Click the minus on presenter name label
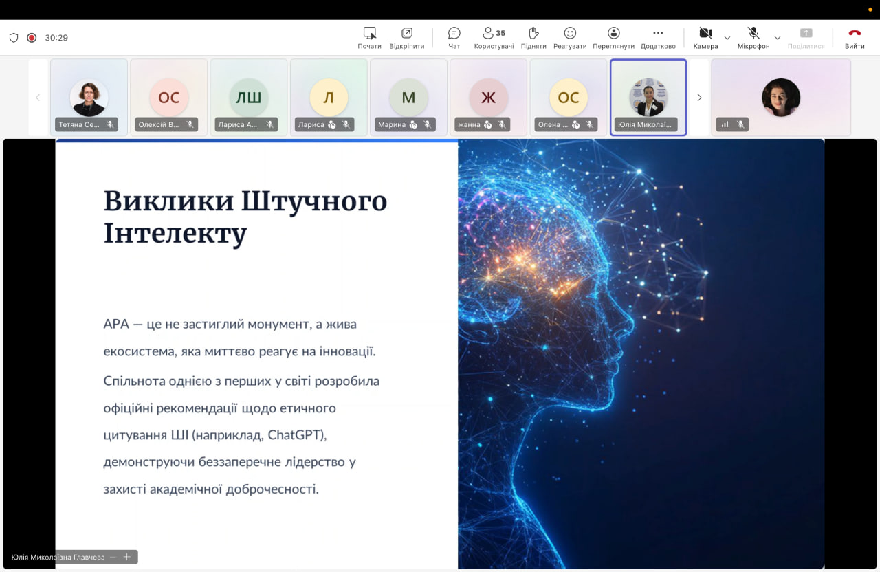 point(113,557)
